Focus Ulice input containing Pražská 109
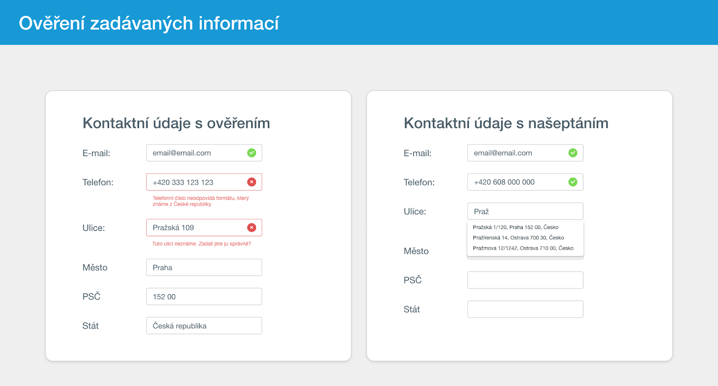718x386 pixels. coord(204,228)
